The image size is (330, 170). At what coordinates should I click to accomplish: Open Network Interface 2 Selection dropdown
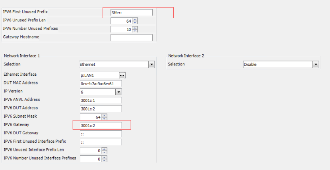click(316, 65)
